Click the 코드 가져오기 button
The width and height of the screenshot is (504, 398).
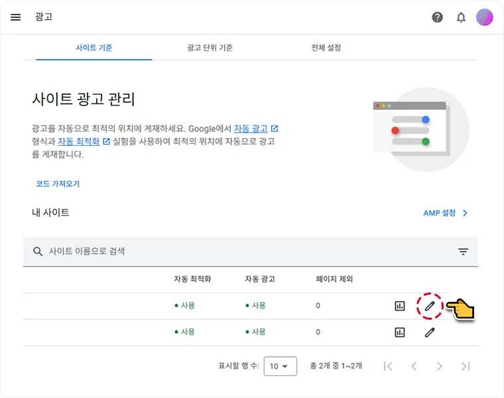pos(58,184)
